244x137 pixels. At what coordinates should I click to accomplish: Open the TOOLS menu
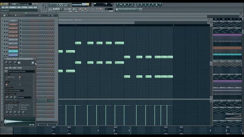(30, 7)
